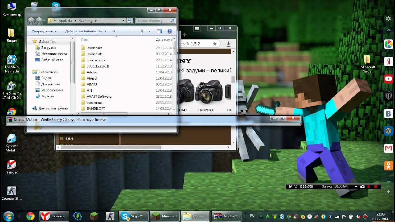Open the Упорядочить menu

pos(44,31)
